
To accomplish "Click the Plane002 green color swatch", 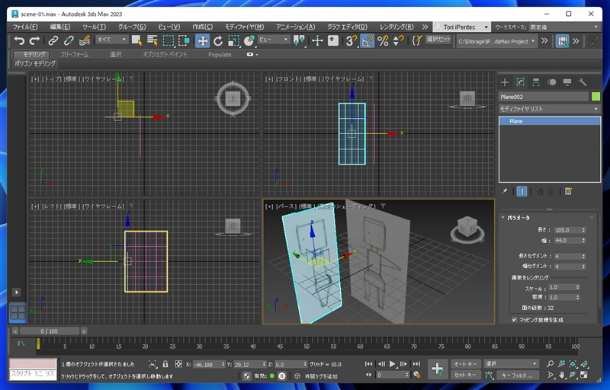I will [596, 96].
